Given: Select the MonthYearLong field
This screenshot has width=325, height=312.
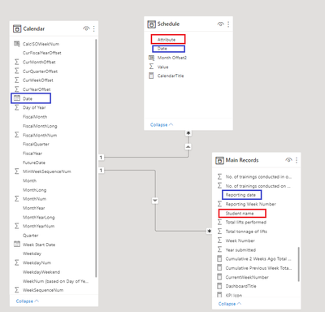Looking at the screenshot, I should 39,217.
